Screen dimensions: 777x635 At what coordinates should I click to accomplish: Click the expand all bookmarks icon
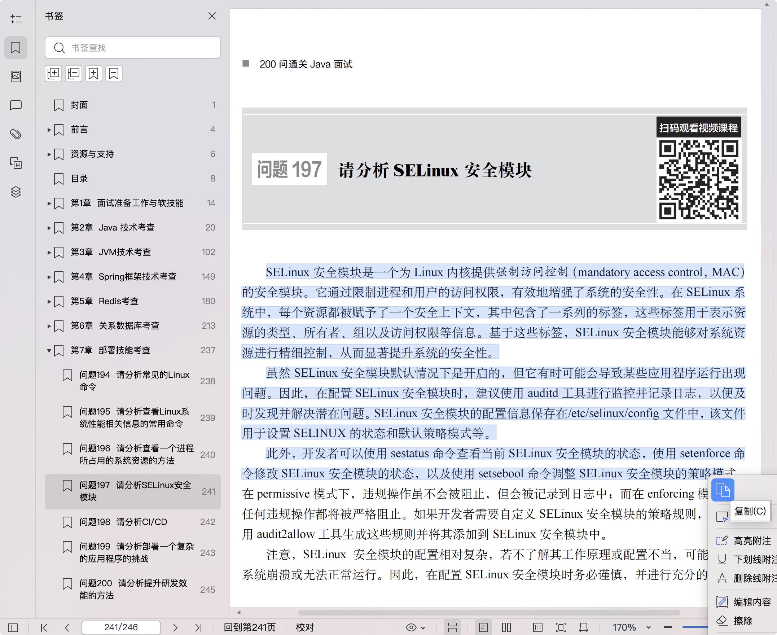53,74
